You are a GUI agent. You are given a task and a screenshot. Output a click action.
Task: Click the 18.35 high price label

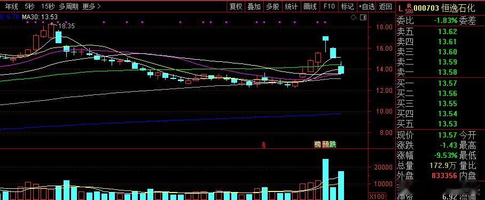click(67, 26)
